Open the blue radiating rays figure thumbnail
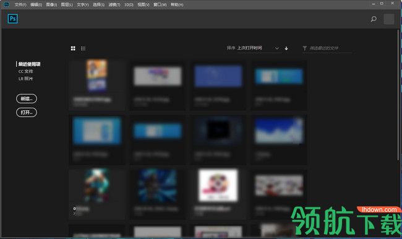The height and width of the screenshot is (239, 402). (158, 185)
